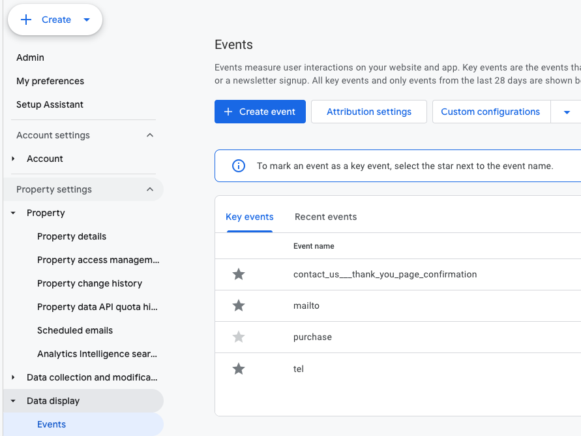Open Property change history
The image size is (581, 436).
coord(89,283)
